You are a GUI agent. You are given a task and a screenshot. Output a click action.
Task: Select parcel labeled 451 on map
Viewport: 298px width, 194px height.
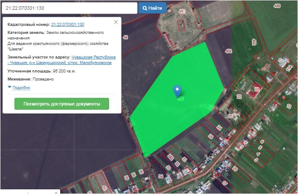pyautogui.click(x=182, y=11)
